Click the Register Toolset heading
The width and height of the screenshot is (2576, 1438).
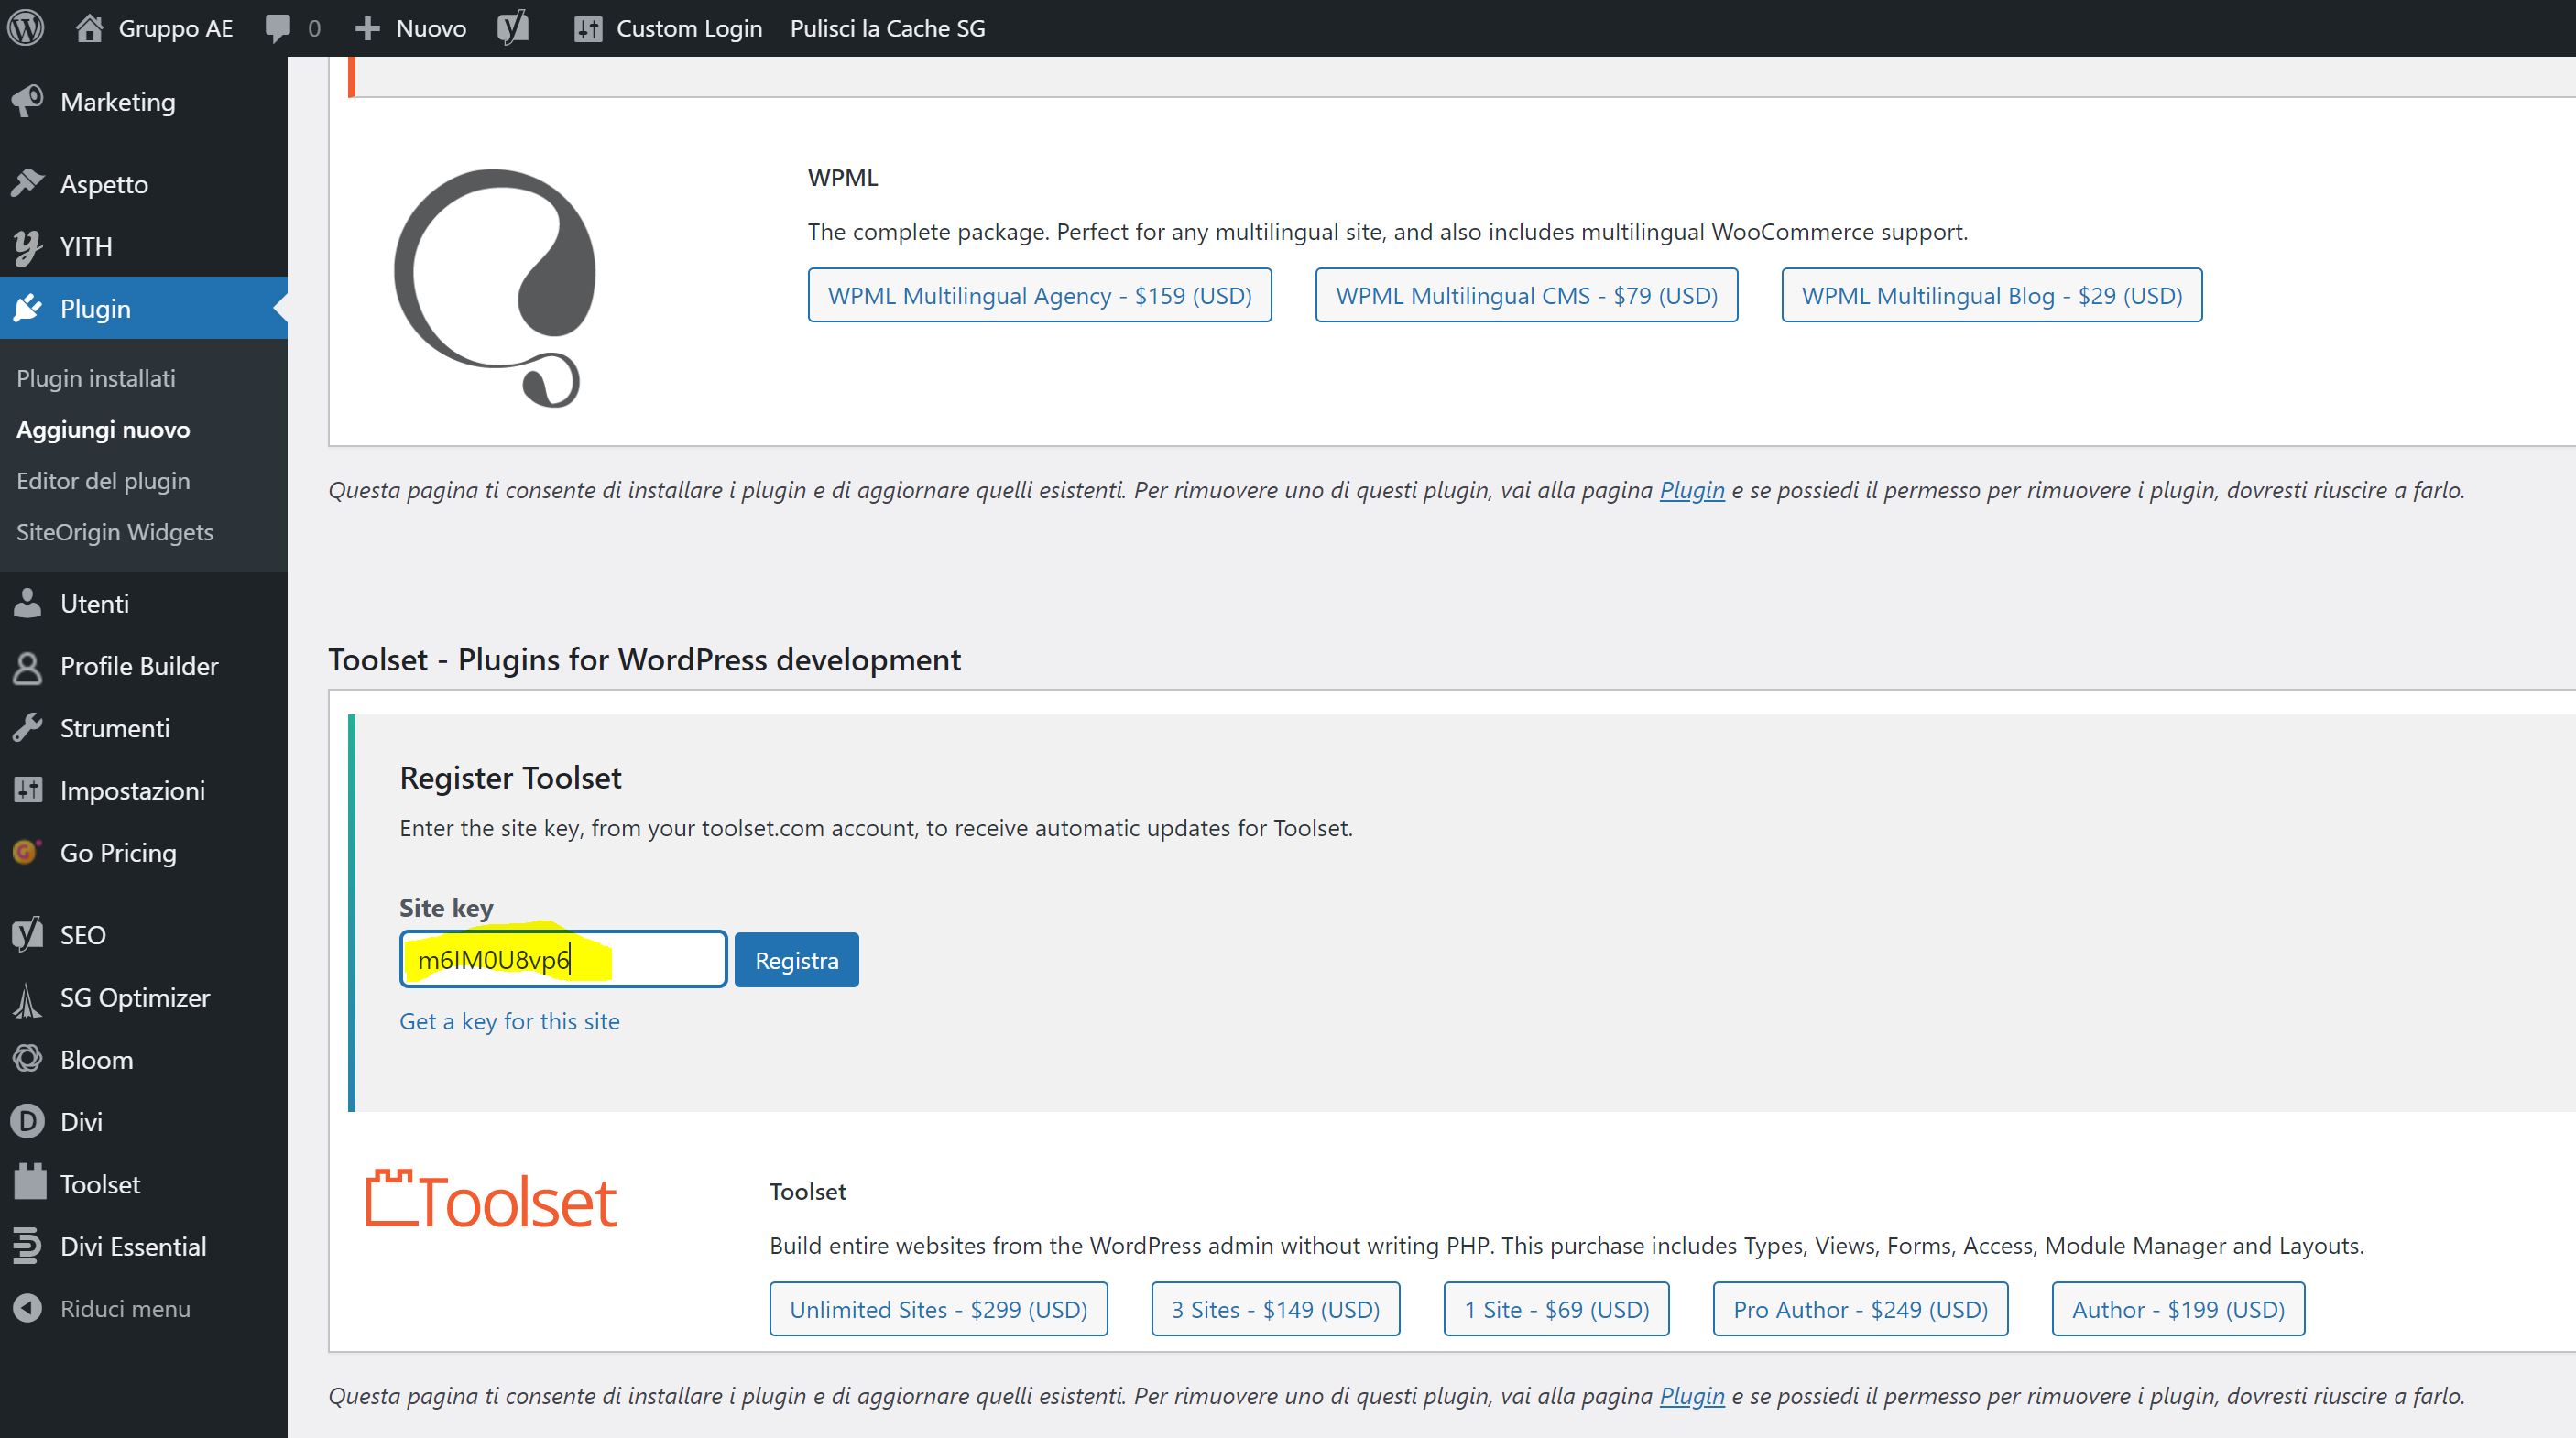511,778
